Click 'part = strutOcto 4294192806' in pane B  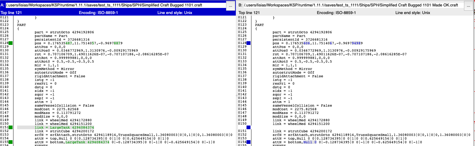tap(302, 32)
